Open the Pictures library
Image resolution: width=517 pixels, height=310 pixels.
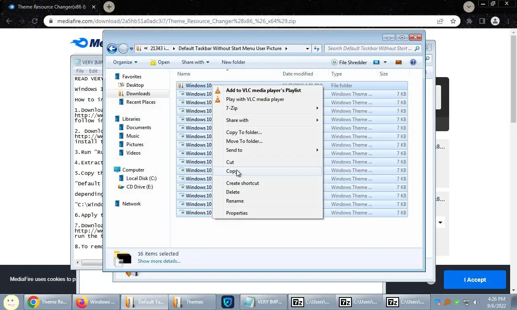[135, 145]
